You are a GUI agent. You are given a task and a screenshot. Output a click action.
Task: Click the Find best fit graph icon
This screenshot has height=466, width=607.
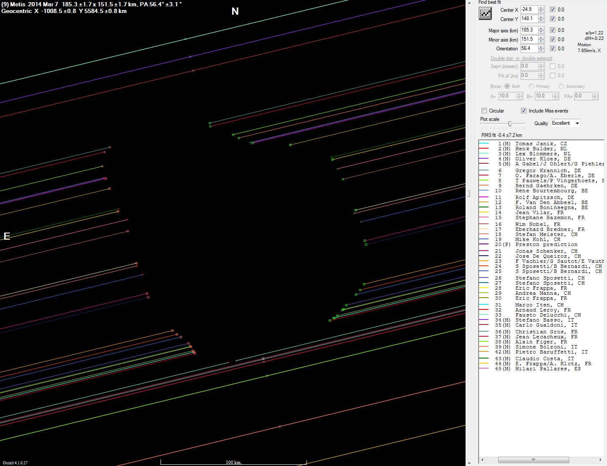click(485, 13)
